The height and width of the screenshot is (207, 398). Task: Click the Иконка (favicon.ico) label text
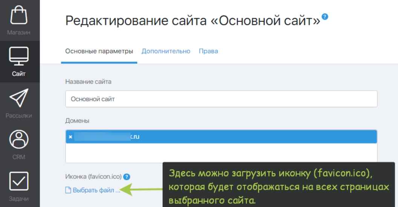click(93, 177)
